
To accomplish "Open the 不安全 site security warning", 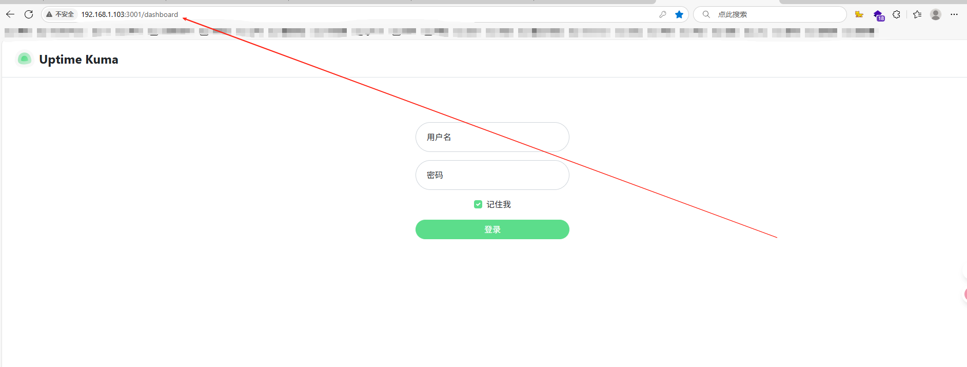I will (60, 14).
